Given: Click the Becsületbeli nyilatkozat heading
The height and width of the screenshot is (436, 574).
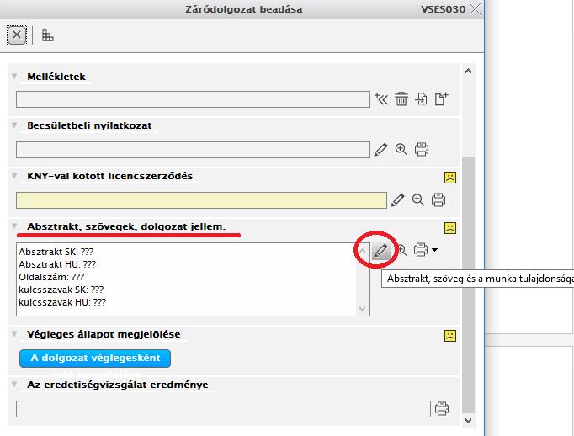Looking at the screenshot, I should point(89,125).
